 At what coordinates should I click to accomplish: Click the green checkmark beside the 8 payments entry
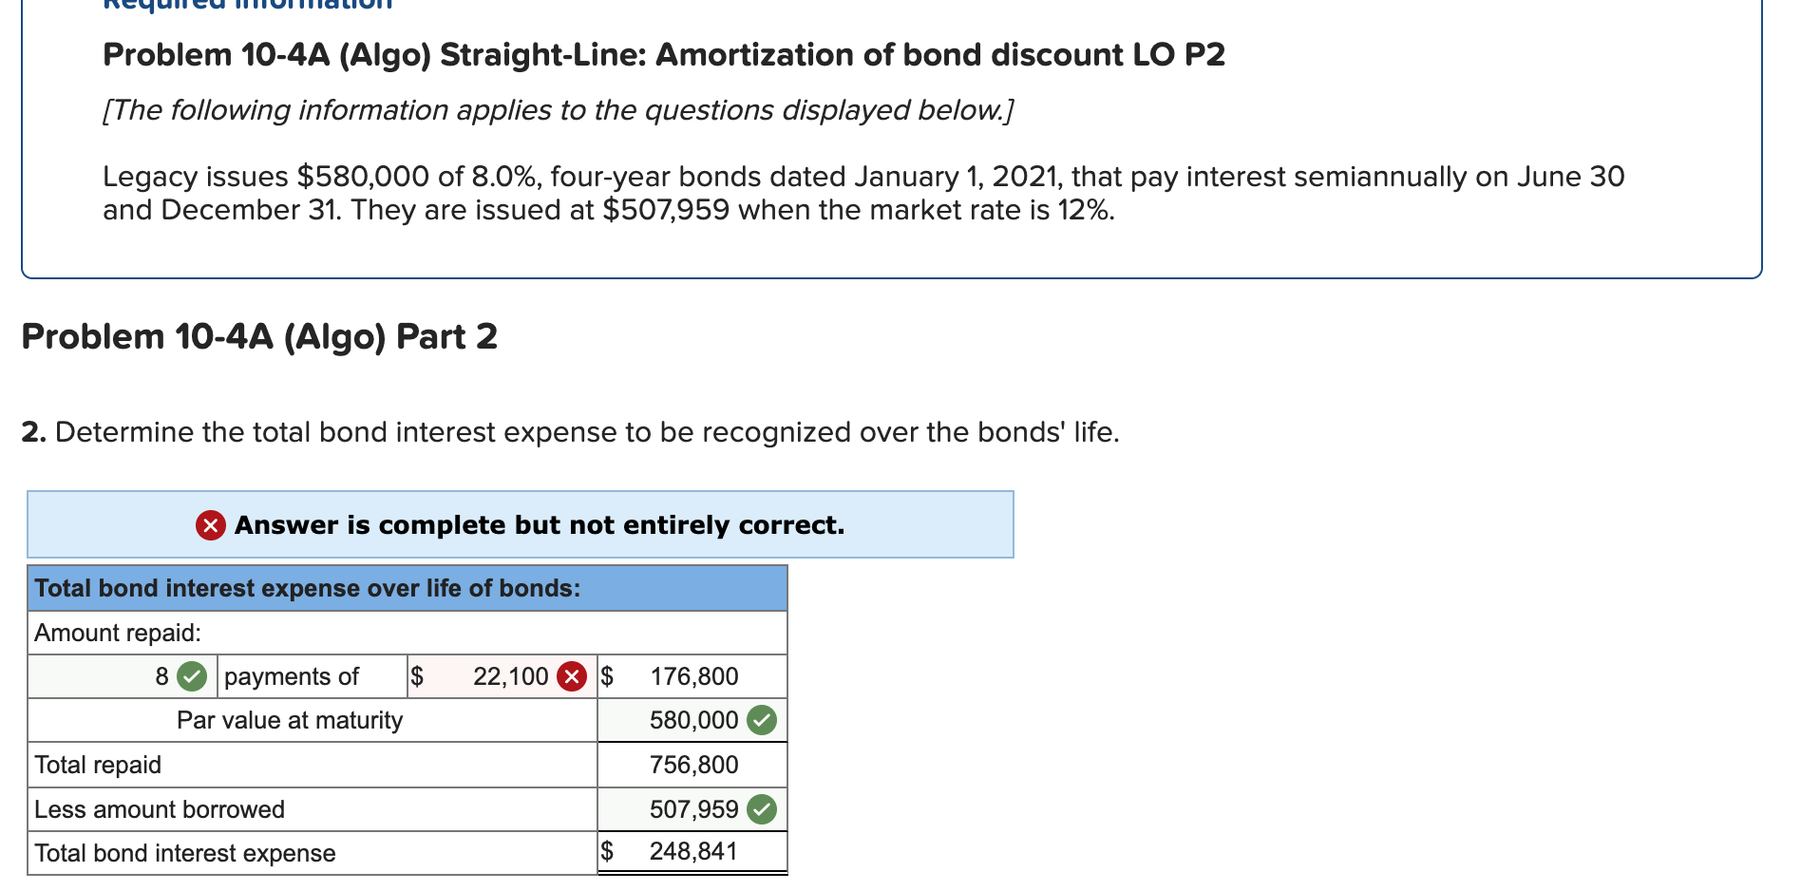point(192,676)
